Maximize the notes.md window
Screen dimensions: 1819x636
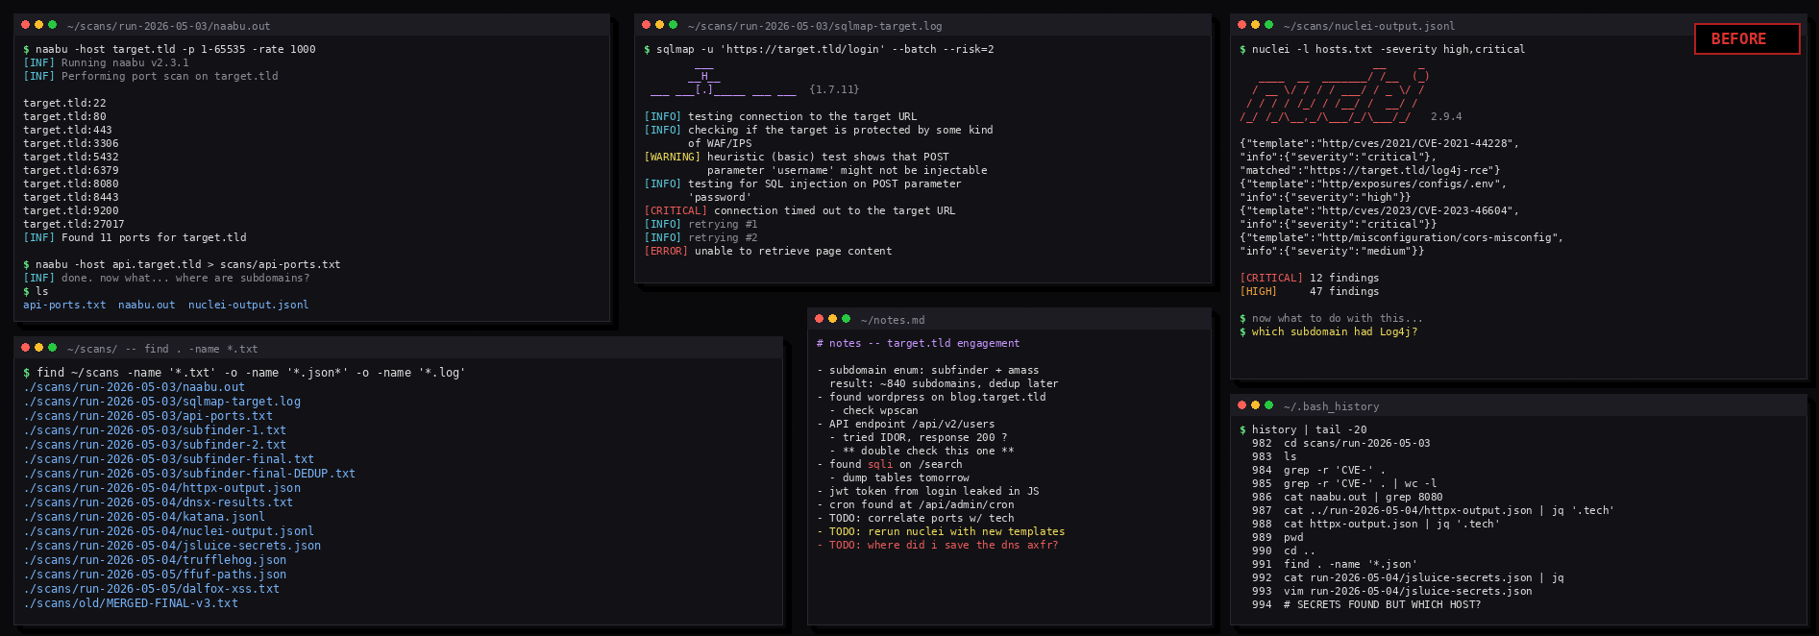click(x=847, y=319)
